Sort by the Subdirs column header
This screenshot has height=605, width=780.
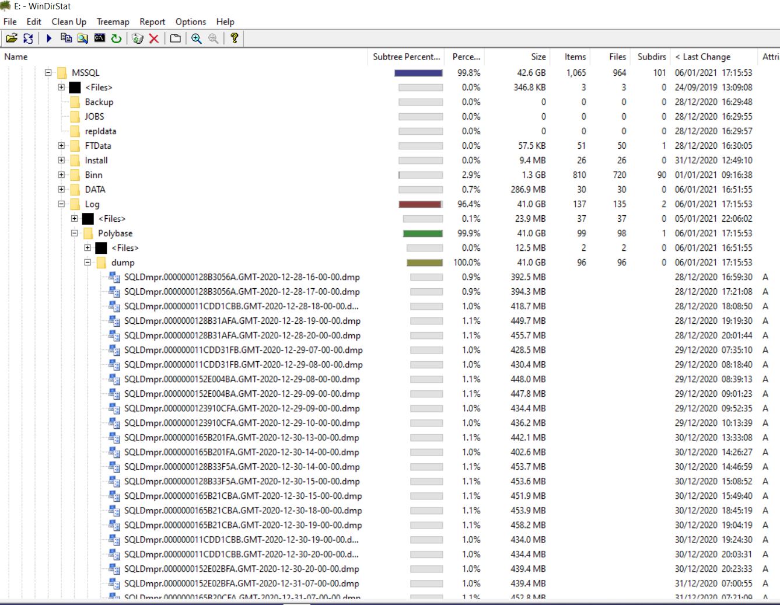tap(650, 57)
